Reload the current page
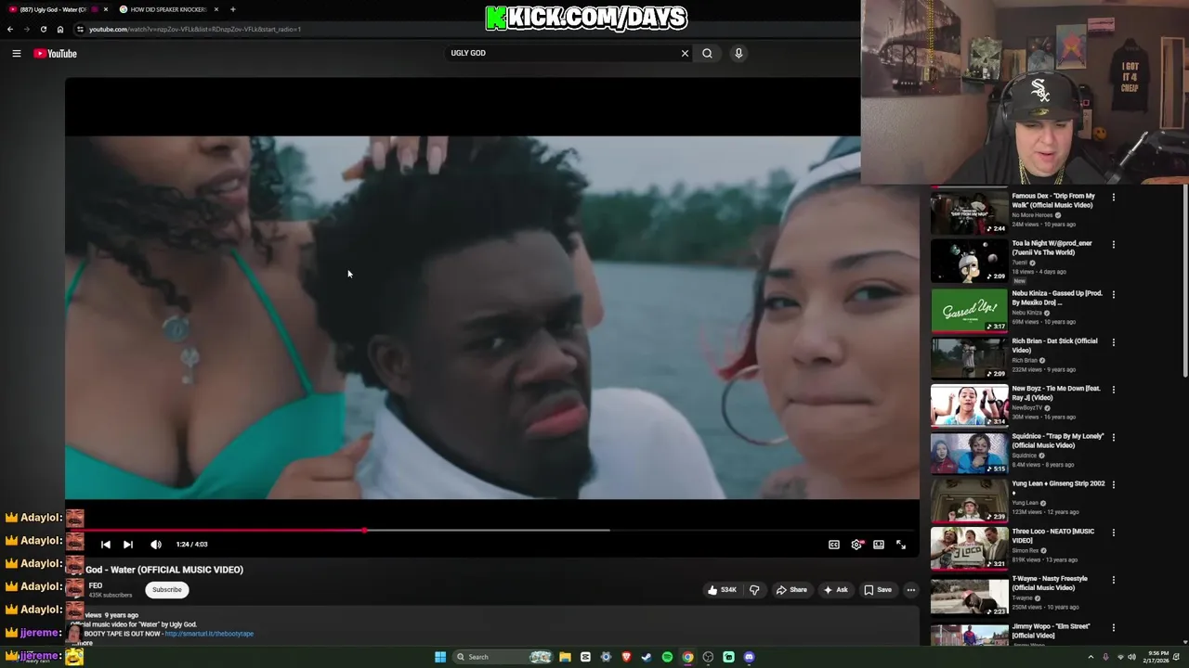The height and width of the screenshot is (668, 1189). (x=43, y=29)
